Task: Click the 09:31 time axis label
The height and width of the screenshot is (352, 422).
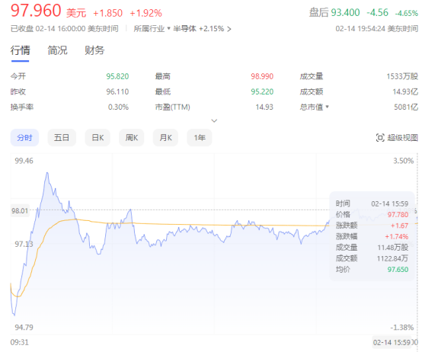Action: [x=19, y=342]
